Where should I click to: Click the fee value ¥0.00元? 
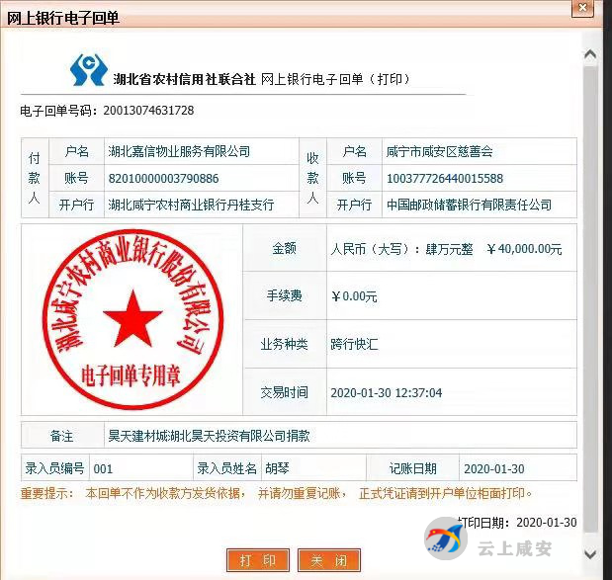[354, 296]
